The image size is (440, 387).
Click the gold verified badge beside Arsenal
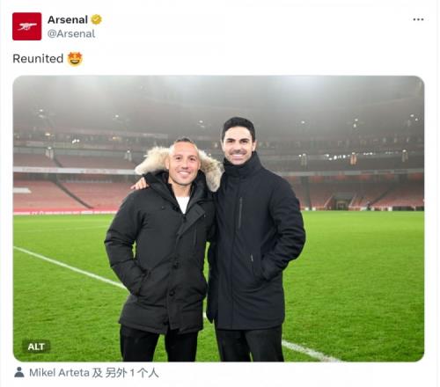[96, 19]
